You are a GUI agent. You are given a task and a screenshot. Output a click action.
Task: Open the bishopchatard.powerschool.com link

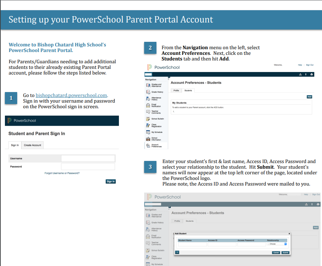coord(71,95)
